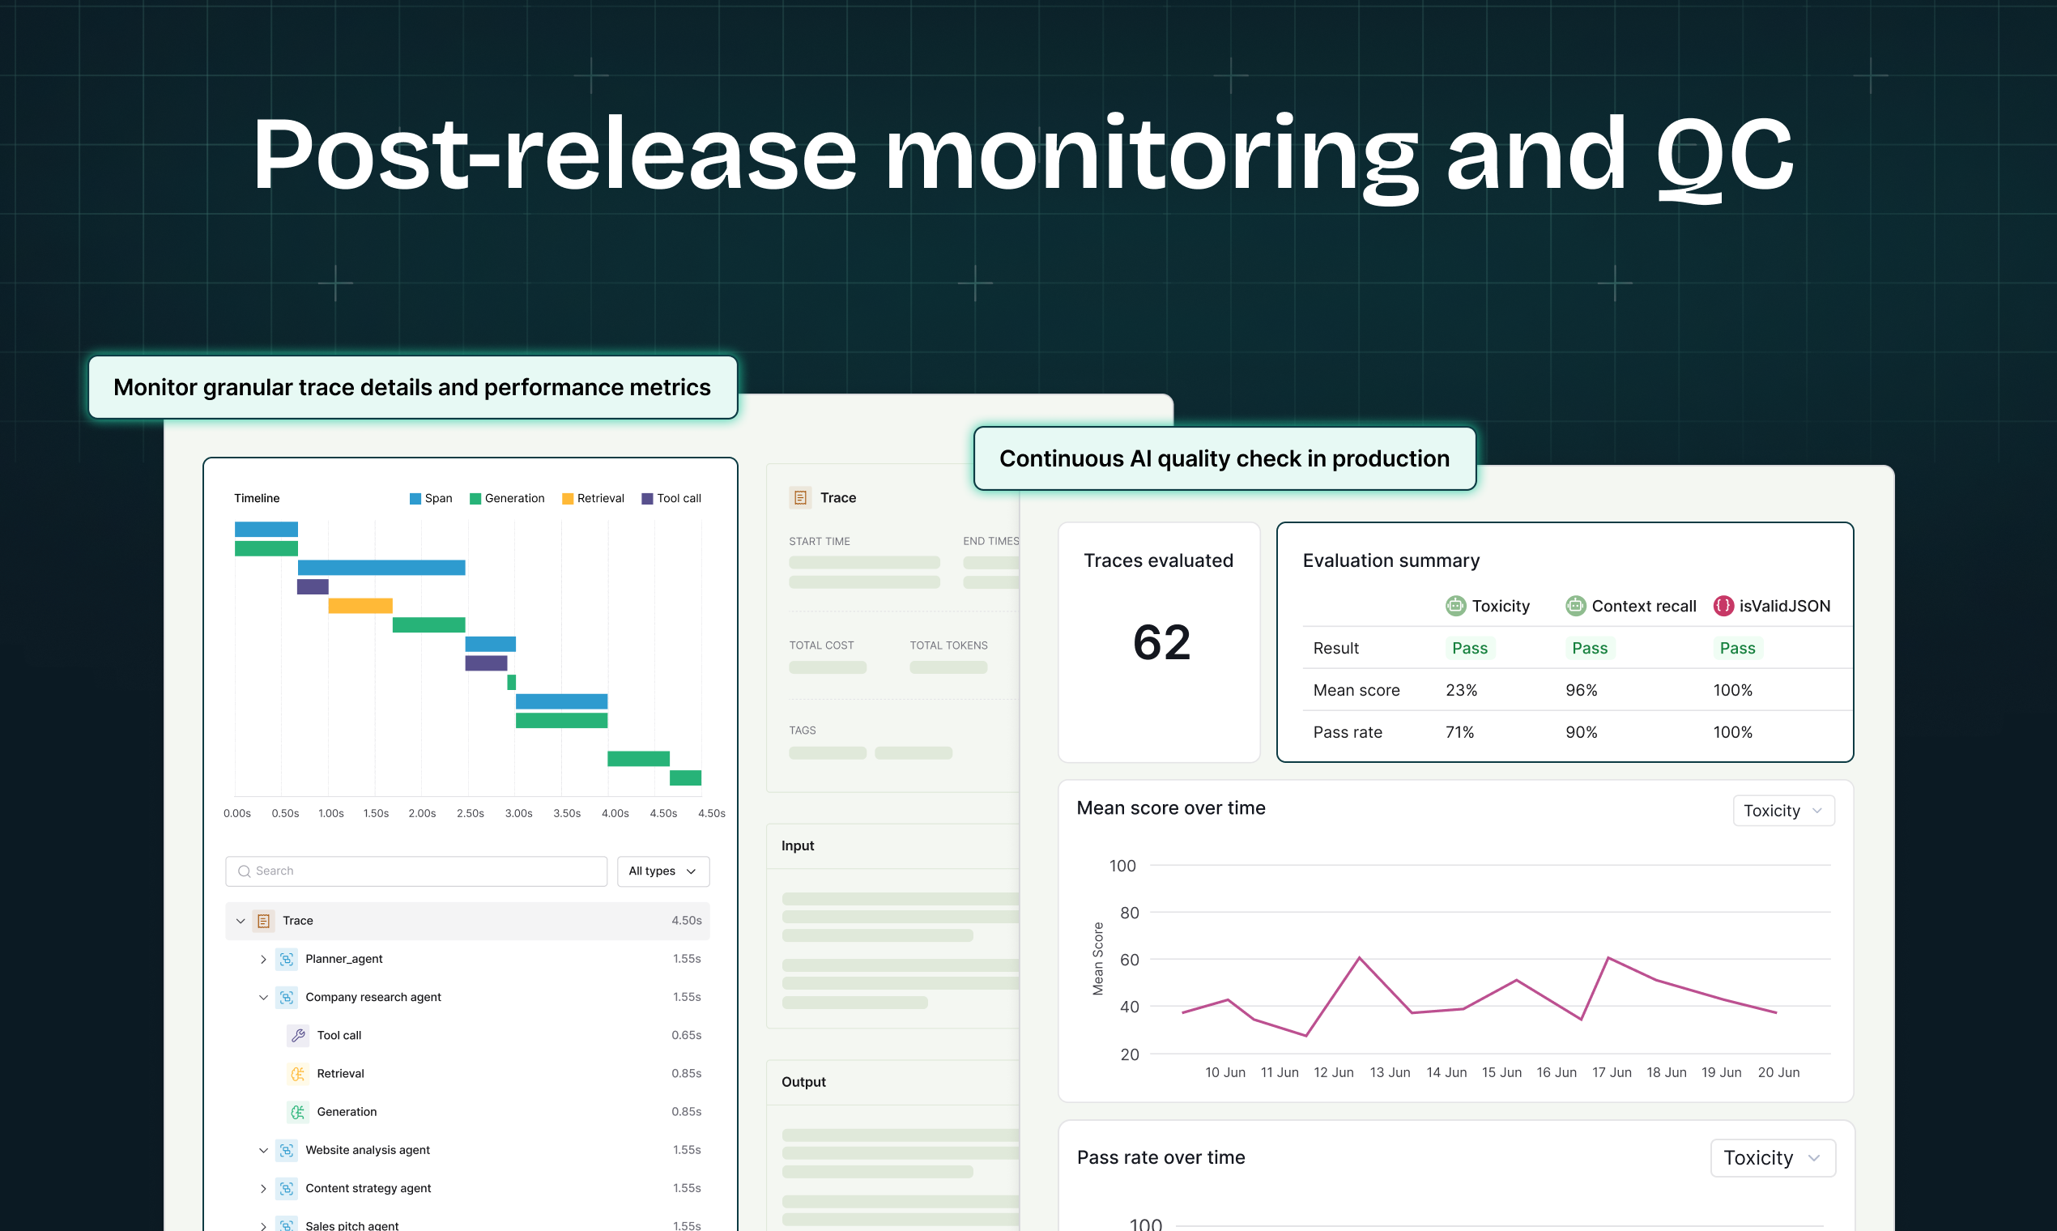
Task: Toggle the Tool call legend entry
Action: pos(671,499)
